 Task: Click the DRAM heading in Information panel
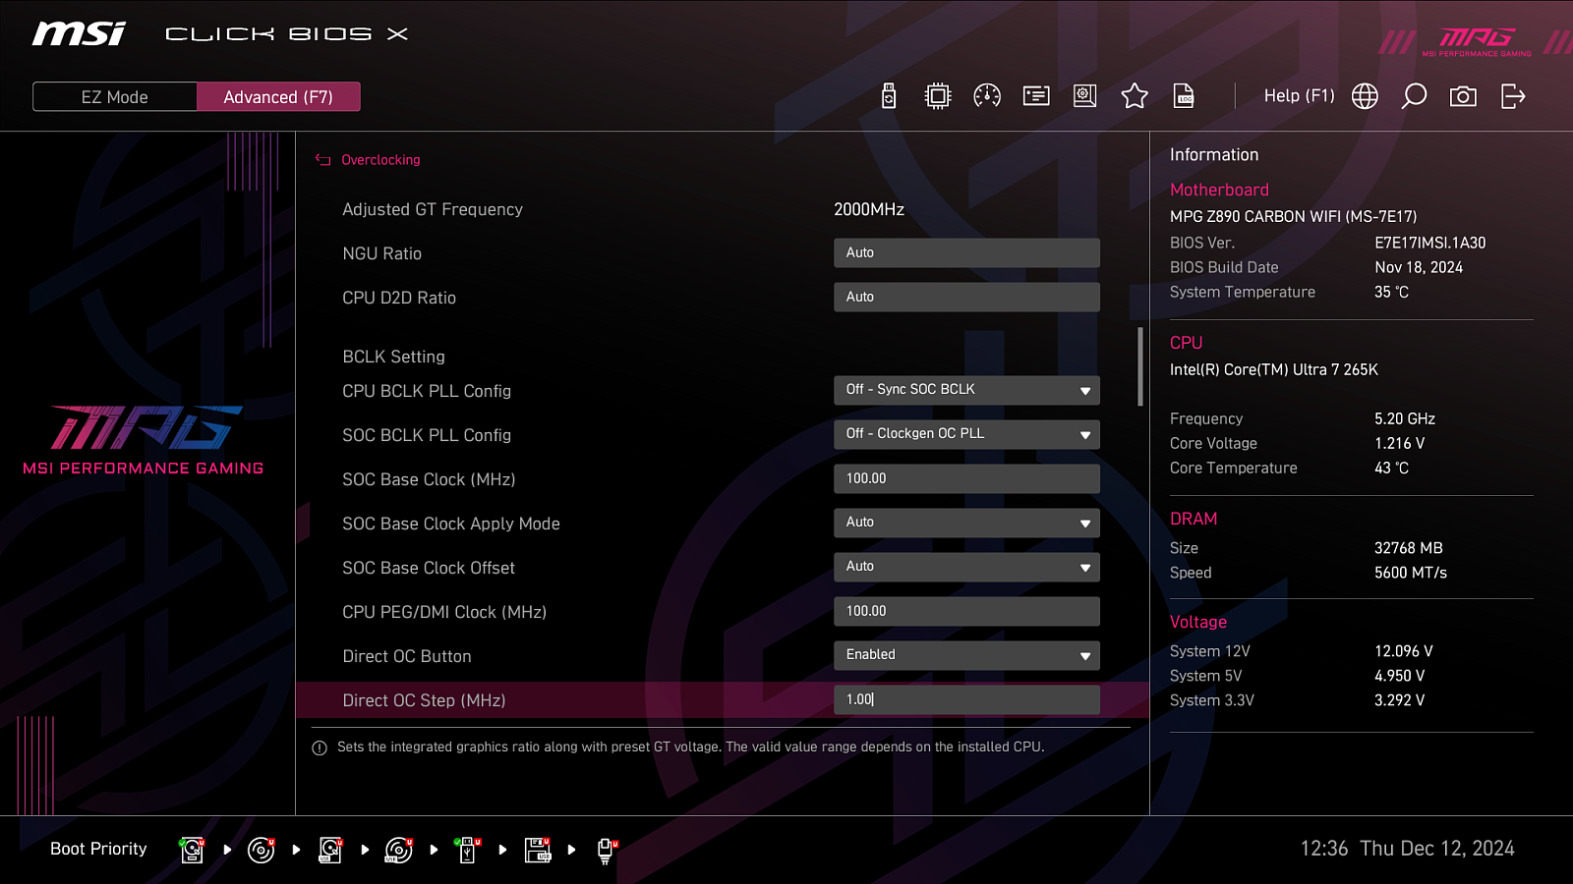pyautogui.click(x=1194, y=519)
